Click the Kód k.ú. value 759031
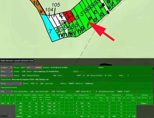Image resolution: width=154 pixels, height=118 pixels. pyautogui.click(x=71, y=83)
